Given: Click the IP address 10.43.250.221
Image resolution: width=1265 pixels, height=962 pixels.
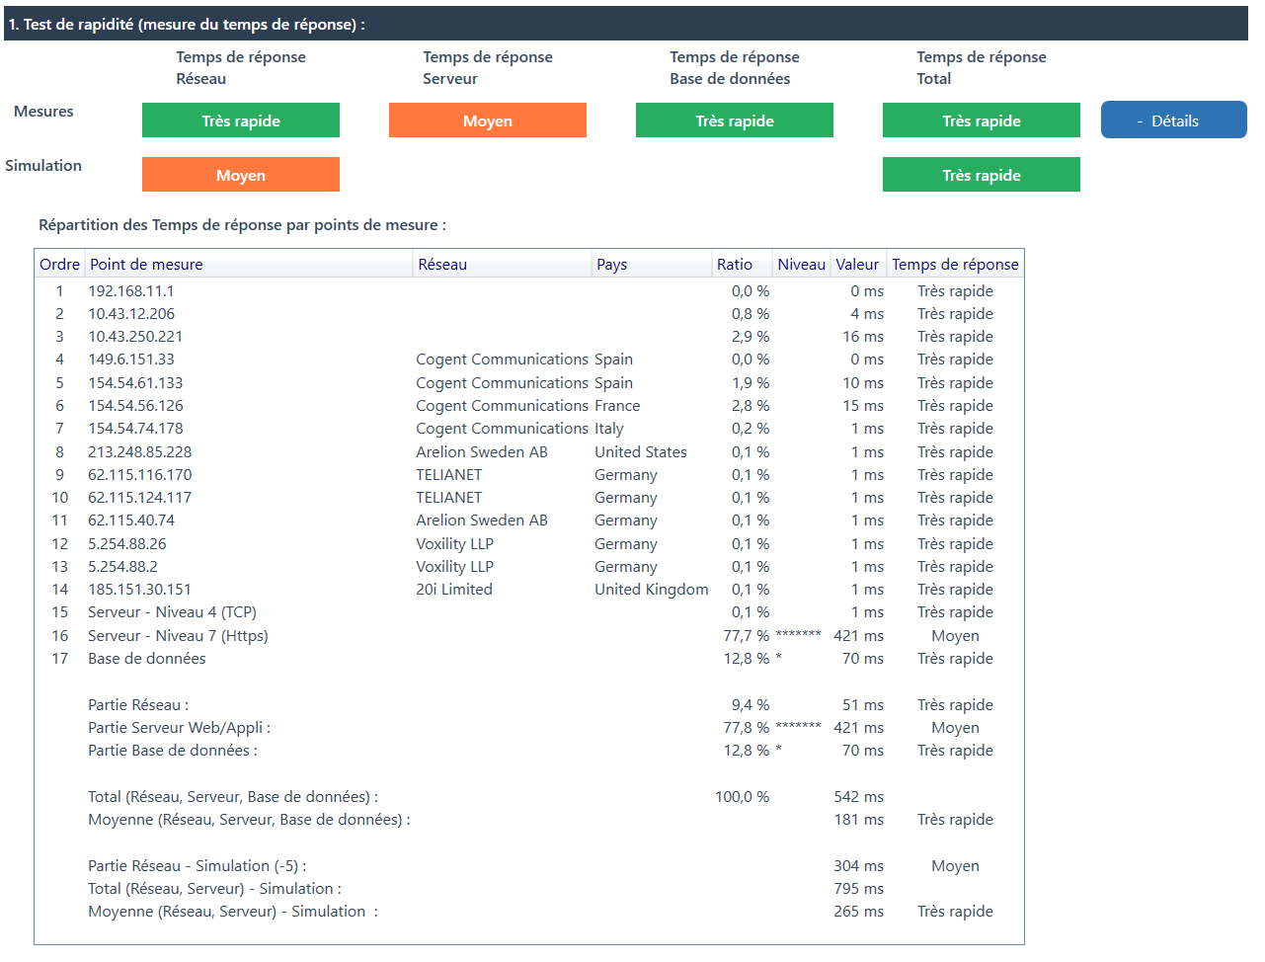Looking at the screenshot, I should point(135,337).
